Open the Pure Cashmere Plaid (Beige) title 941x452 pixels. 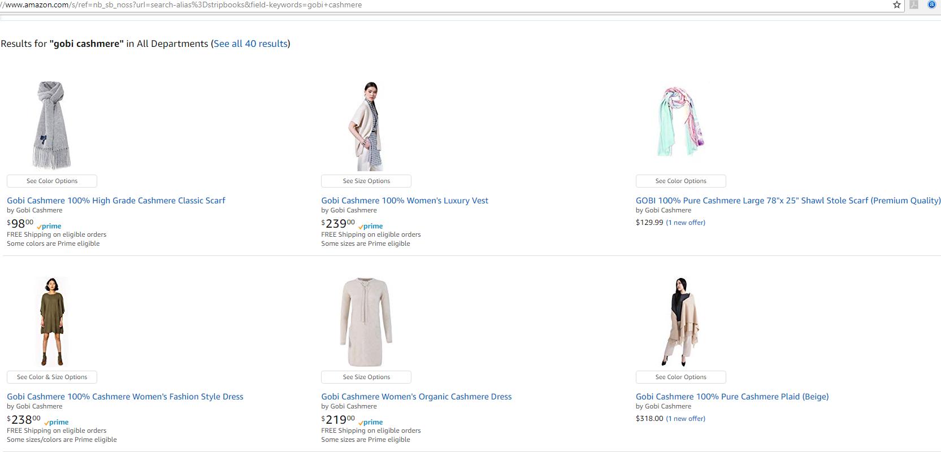(732, 397)
